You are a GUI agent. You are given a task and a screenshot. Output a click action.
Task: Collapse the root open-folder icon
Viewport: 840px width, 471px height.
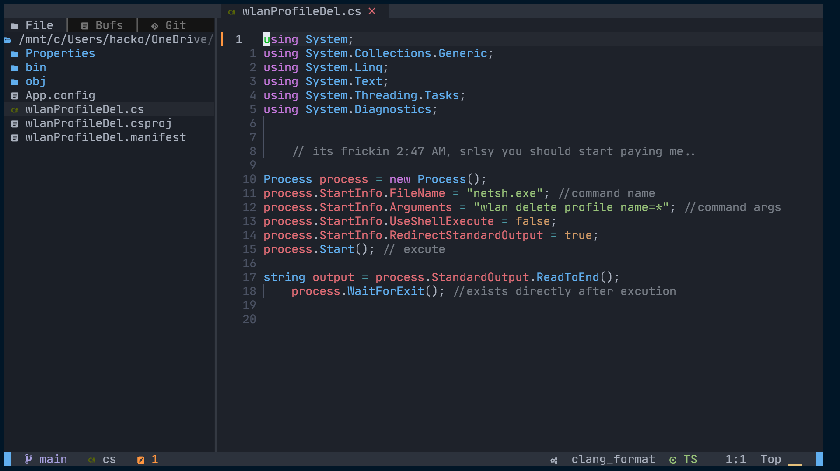8,40
